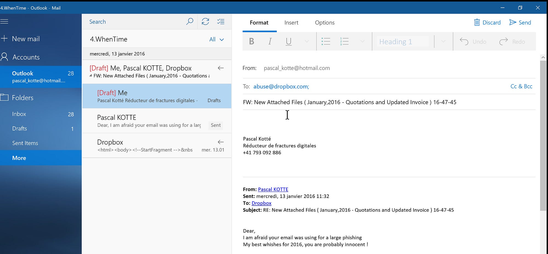Click the message scrollbar up arrow
This screenshot has width=548, height=254.
click(x=543, y=57)
